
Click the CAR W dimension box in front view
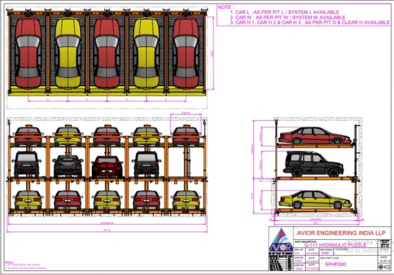[x=186, y=124]
